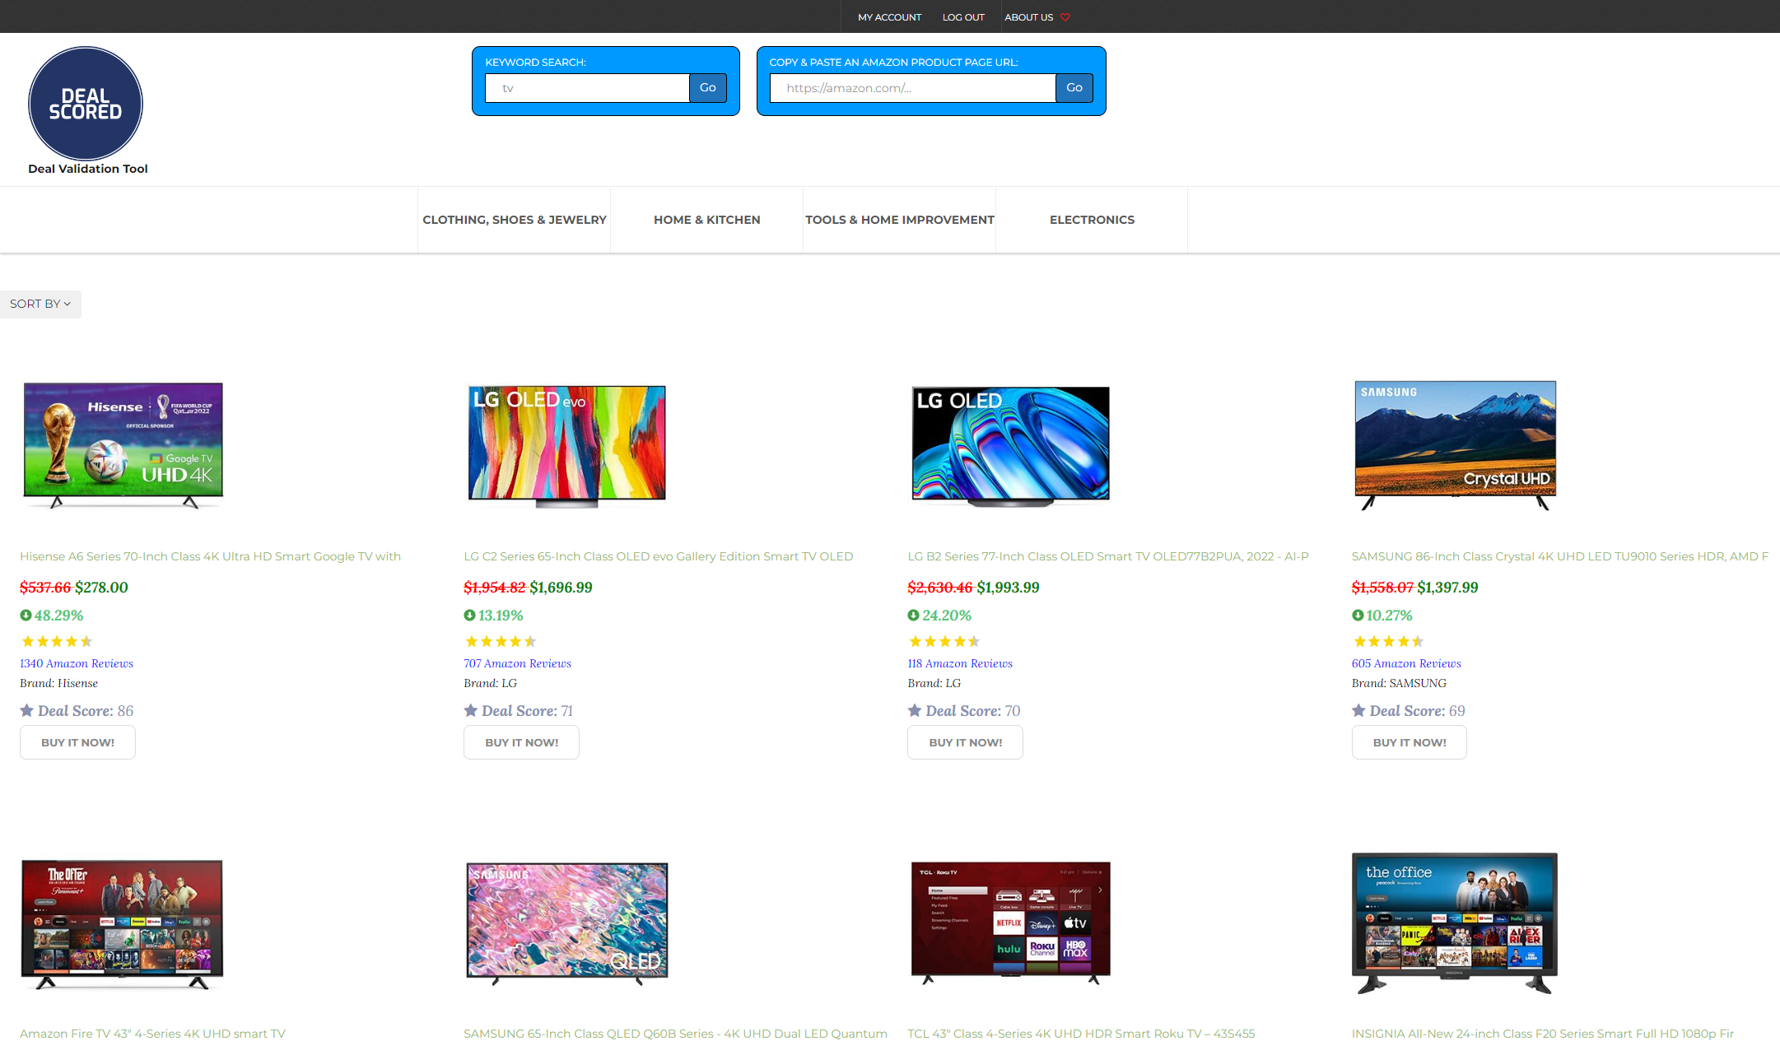Screen dimensions: 1780x1055
Task: Click the discount arrow icon beside 13.19%
Action: [x=469, y=615]
